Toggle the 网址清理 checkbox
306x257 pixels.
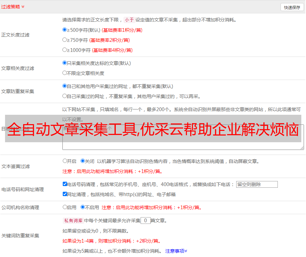point(65,194)
